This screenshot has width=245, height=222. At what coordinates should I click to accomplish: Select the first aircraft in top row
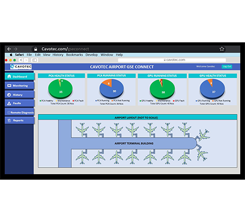click(x=82, y=129)
